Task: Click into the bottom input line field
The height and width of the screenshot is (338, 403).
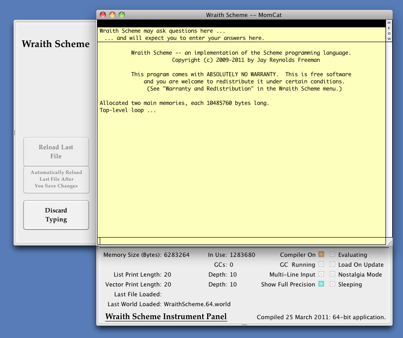Action: pos(242,241)
